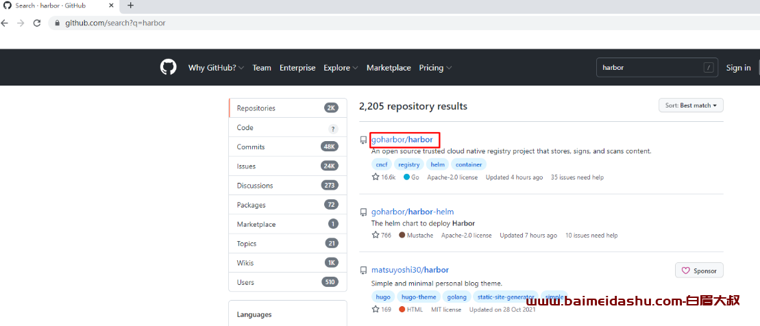Open 10 issues need help link
Viewport: 760px width, 326px height.
pyautogui.click(x=591, y=236)
